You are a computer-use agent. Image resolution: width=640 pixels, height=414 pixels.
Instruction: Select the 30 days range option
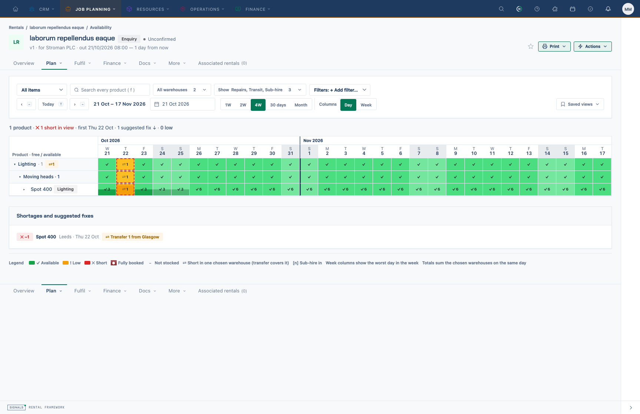[278, 105]
